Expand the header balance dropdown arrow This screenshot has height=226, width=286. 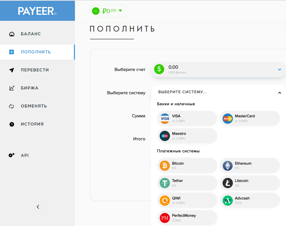click(120, 11)
